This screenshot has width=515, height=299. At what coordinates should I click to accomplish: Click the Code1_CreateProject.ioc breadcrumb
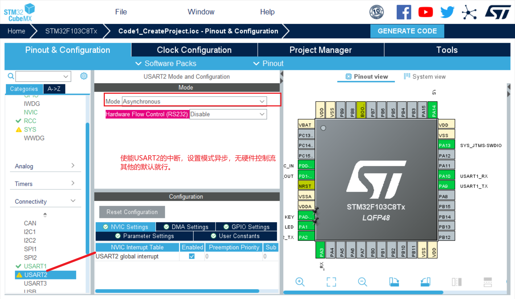(x=198, y=31)
